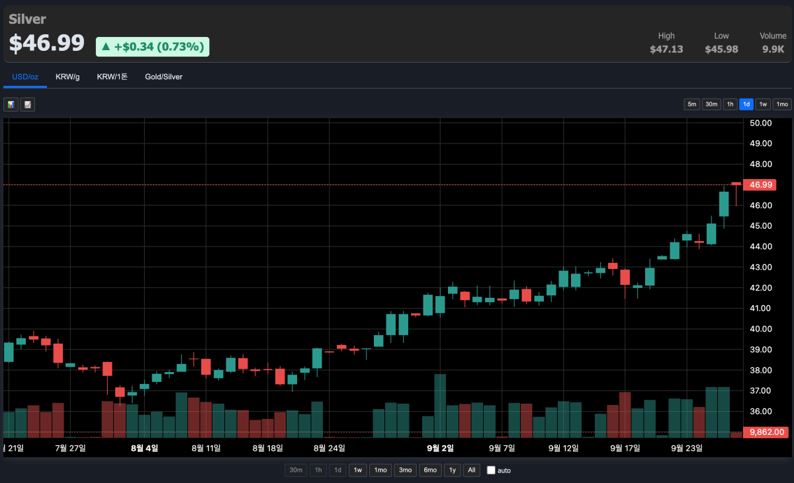
Task: Click the 9,862.00 volume axis label
Action: point(766,432)
